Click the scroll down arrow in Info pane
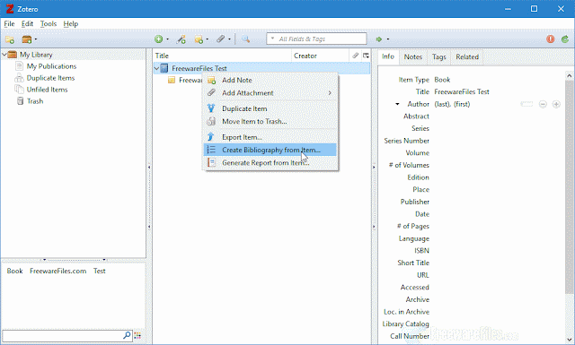 569,340
